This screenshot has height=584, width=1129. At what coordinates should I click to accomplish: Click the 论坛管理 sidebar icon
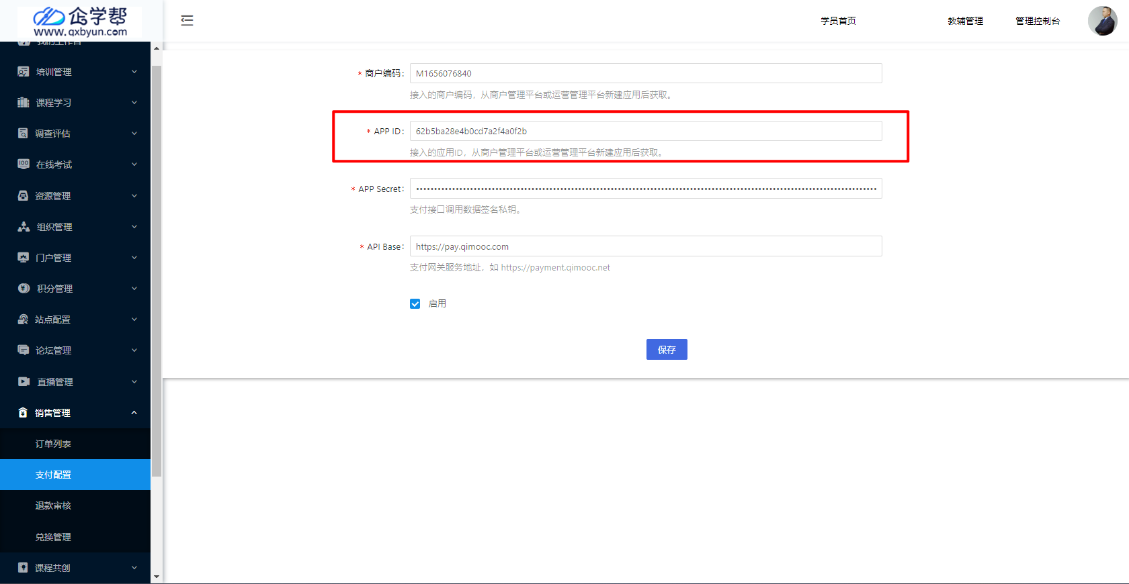(x=24, y=350)
